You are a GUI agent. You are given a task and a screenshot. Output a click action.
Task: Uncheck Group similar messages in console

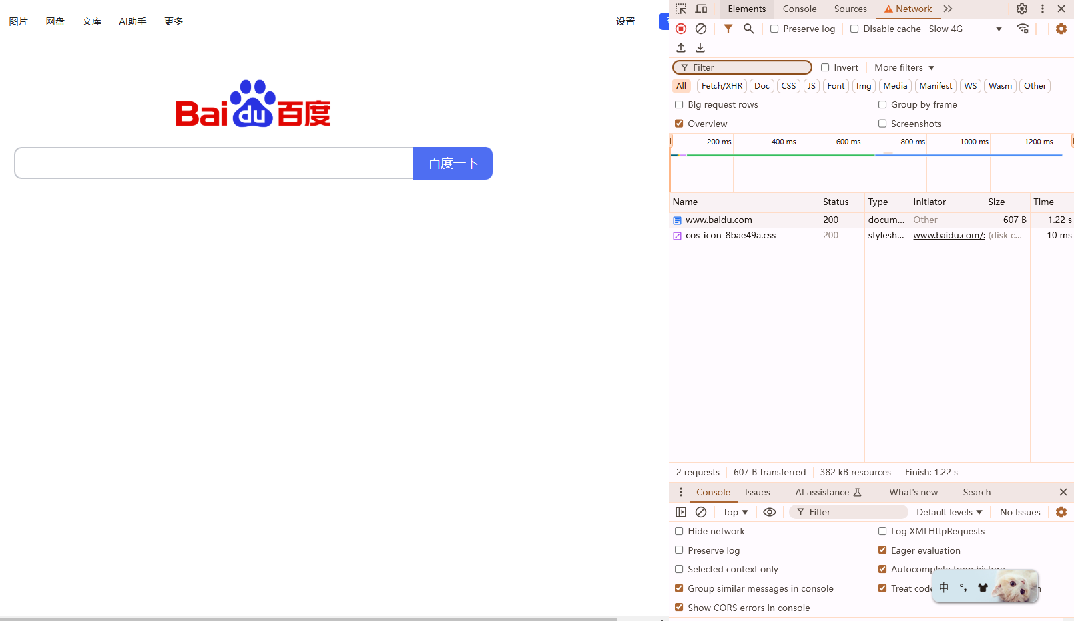point(679,588)
